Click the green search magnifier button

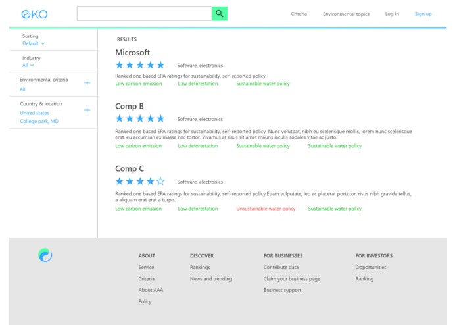[x=220, y=13]
